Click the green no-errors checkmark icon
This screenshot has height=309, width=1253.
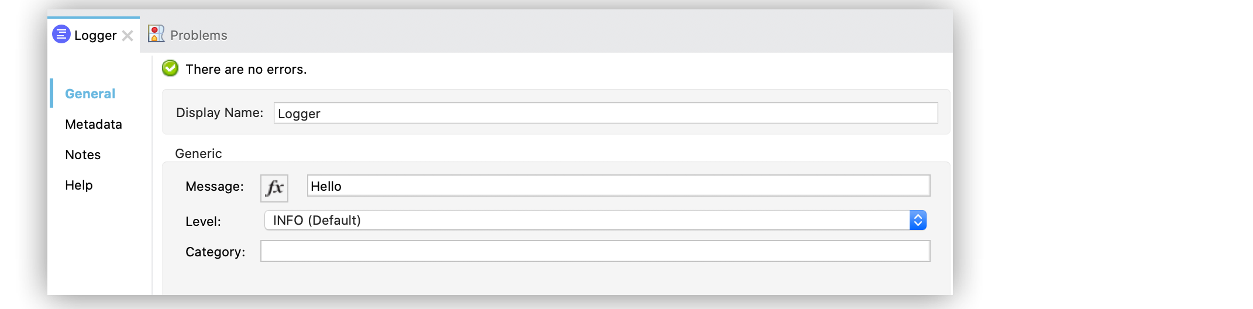170,68
